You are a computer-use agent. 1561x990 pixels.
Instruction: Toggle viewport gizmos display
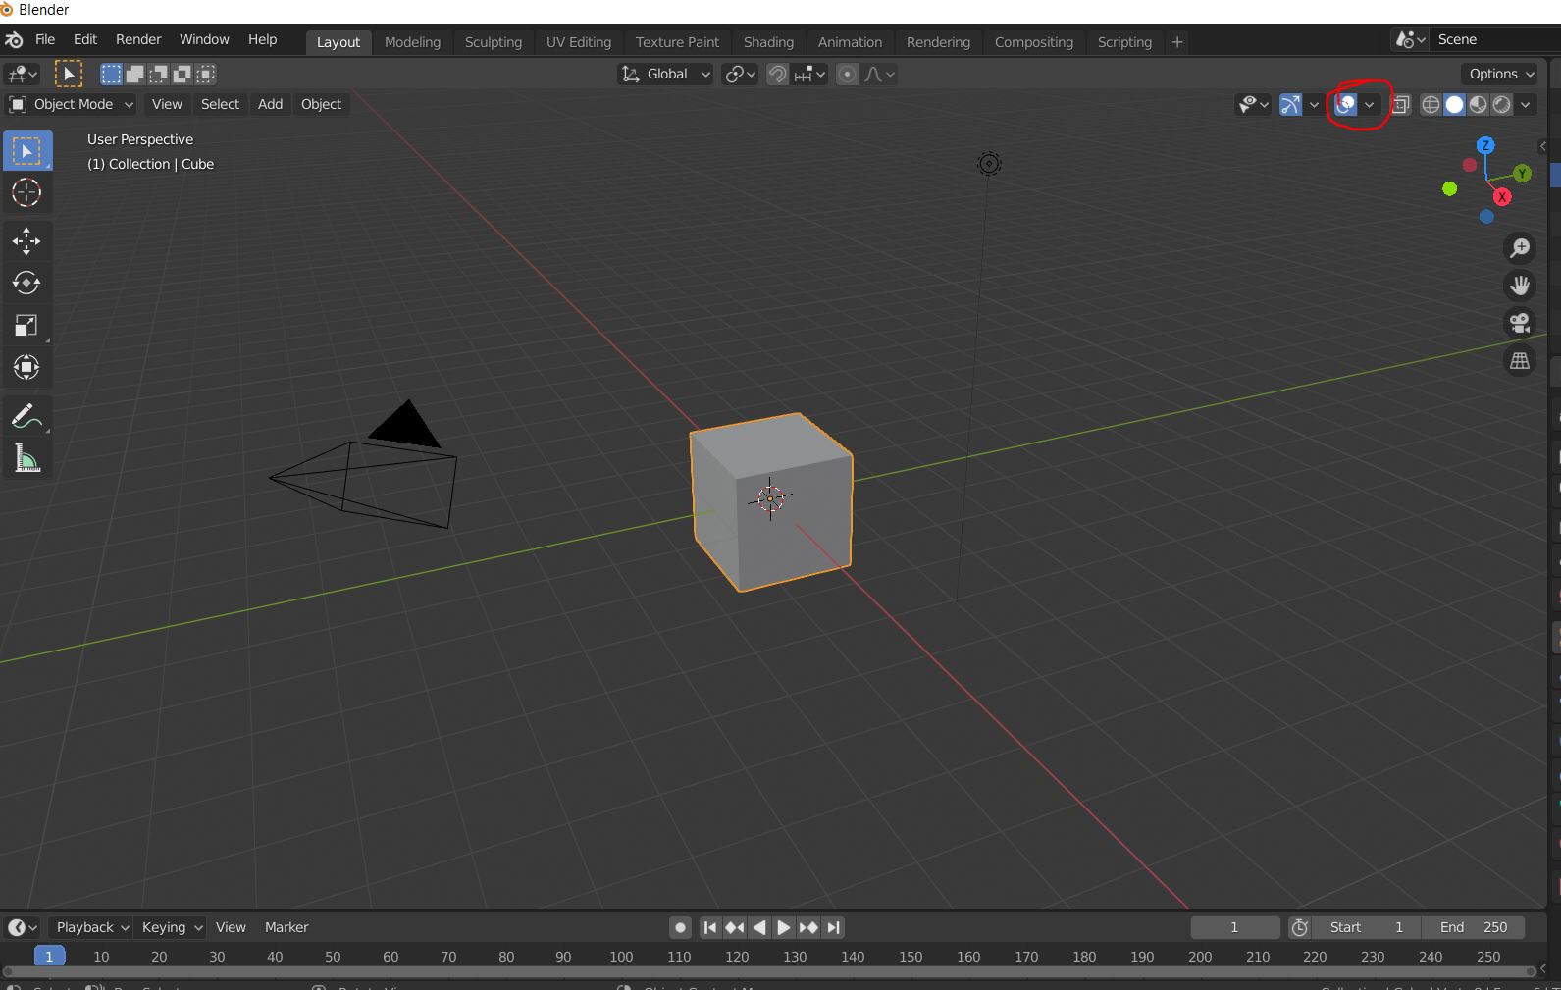1291,104
